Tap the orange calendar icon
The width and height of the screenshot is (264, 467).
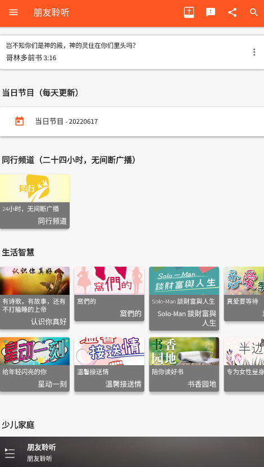[x=19, y=121]
